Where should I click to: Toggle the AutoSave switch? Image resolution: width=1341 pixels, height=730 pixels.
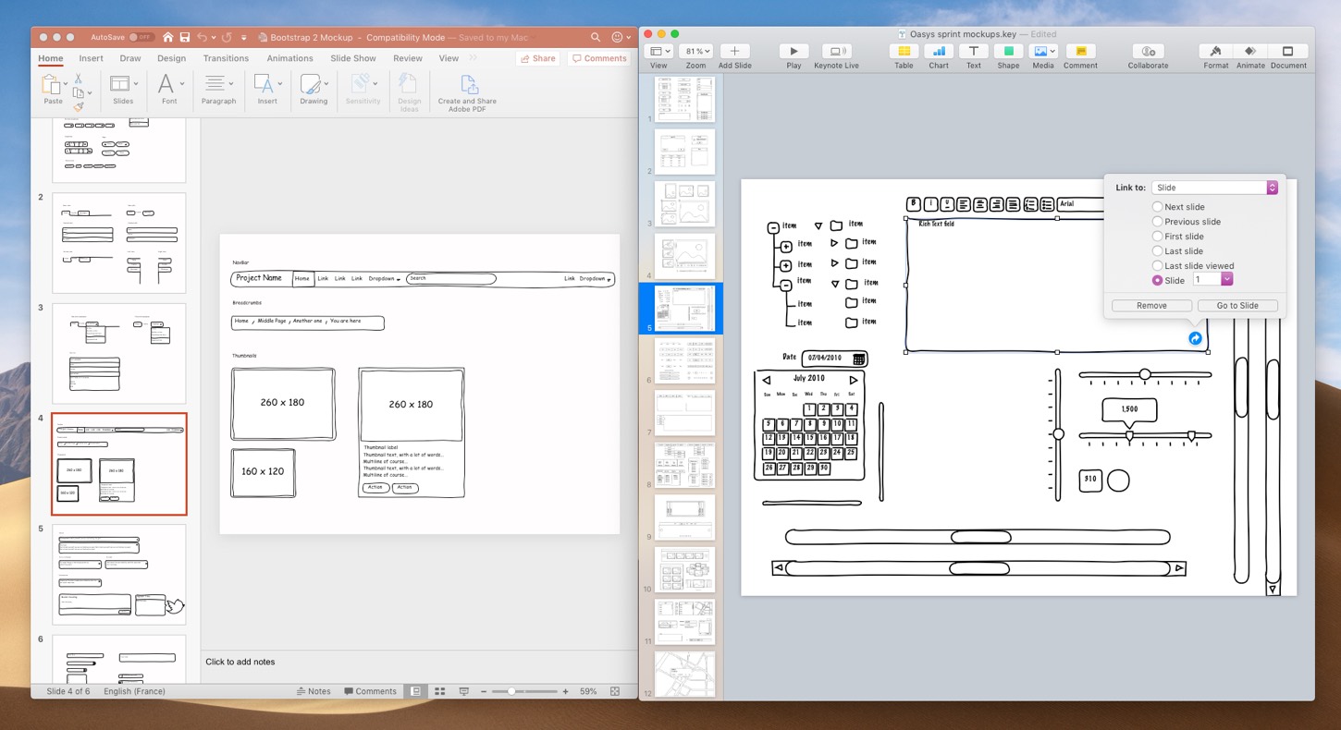141,37
